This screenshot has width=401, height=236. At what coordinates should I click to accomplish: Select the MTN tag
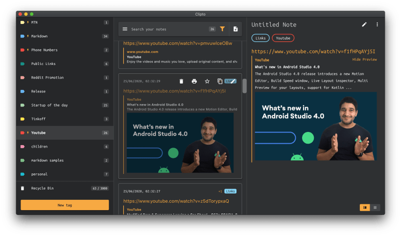[x=65, y=22]
